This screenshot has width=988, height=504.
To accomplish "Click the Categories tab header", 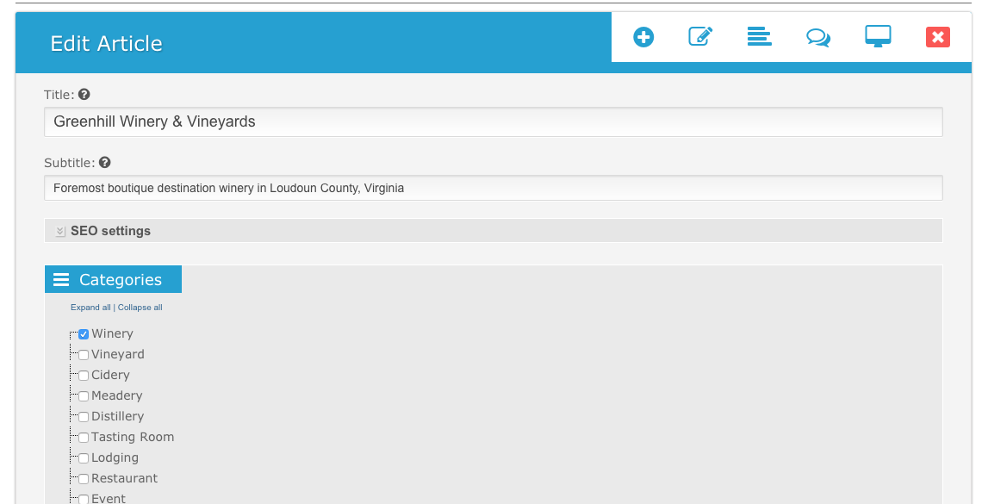I will tap(114, 279).
